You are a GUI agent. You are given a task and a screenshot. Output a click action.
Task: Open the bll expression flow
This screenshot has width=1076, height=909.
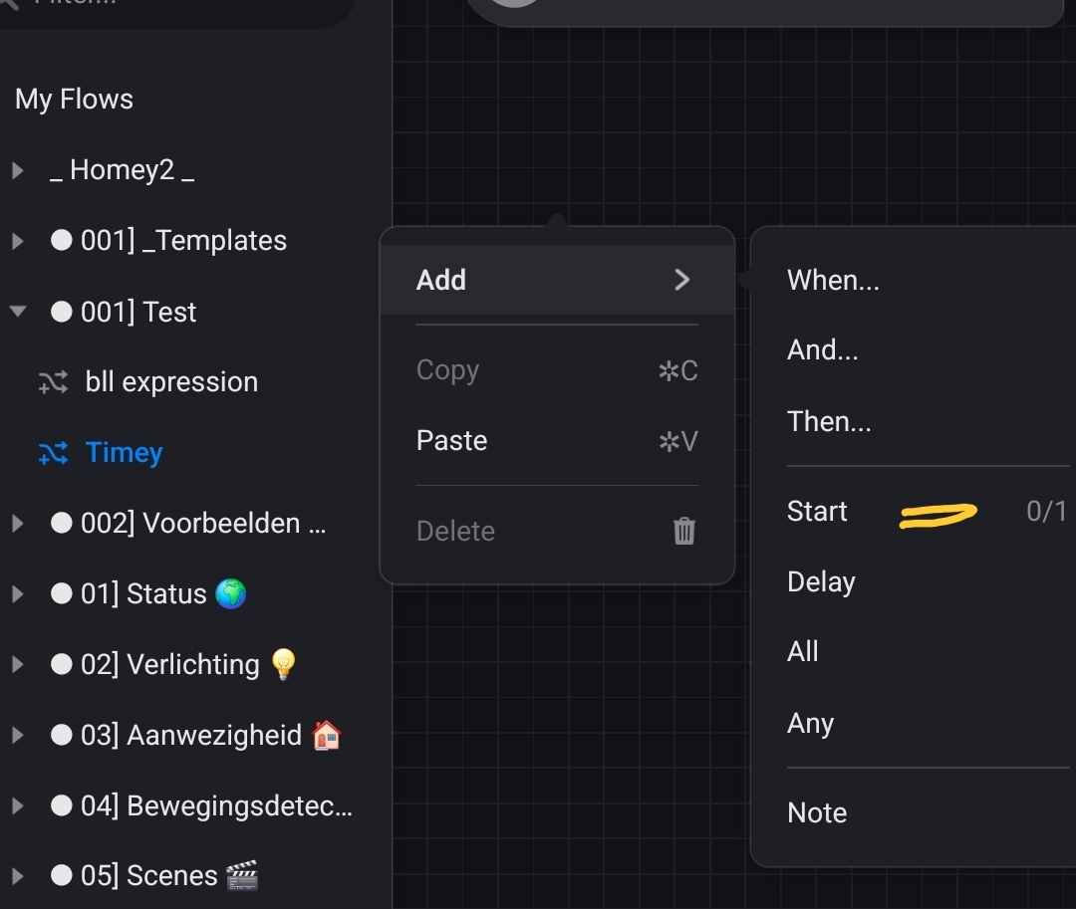tap(171, 382)
